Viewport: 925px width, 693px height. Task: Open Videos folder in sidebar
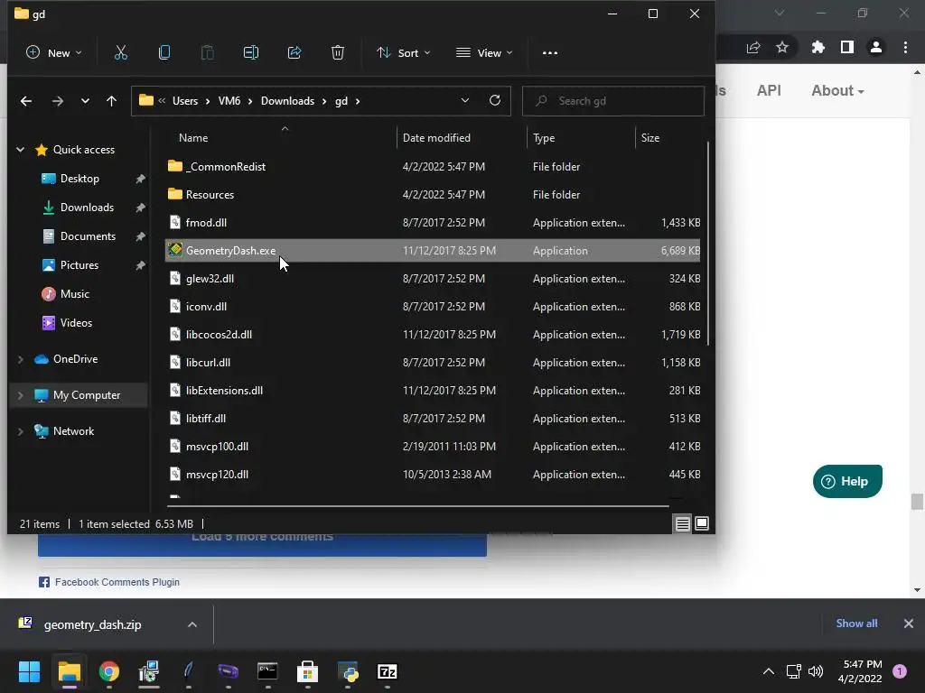(x=76, y=323)
